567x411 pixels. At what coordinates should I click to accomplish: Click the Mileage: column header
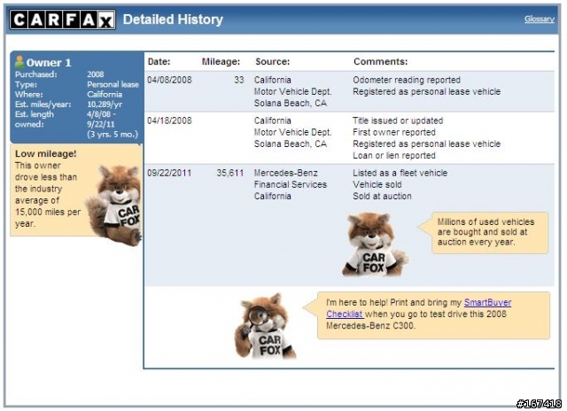(x=221, y=61)
